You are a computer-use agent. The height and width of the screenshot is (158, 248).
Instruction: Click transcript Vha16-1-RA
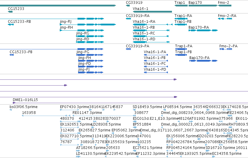click(153, 25)
